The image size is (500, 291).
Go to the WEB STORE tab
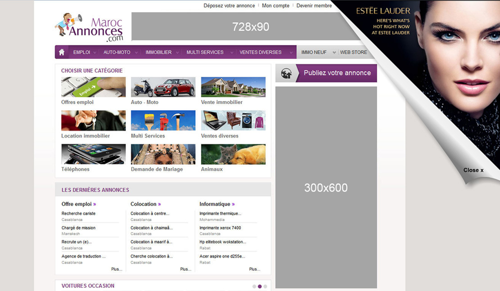click(353, 52)
